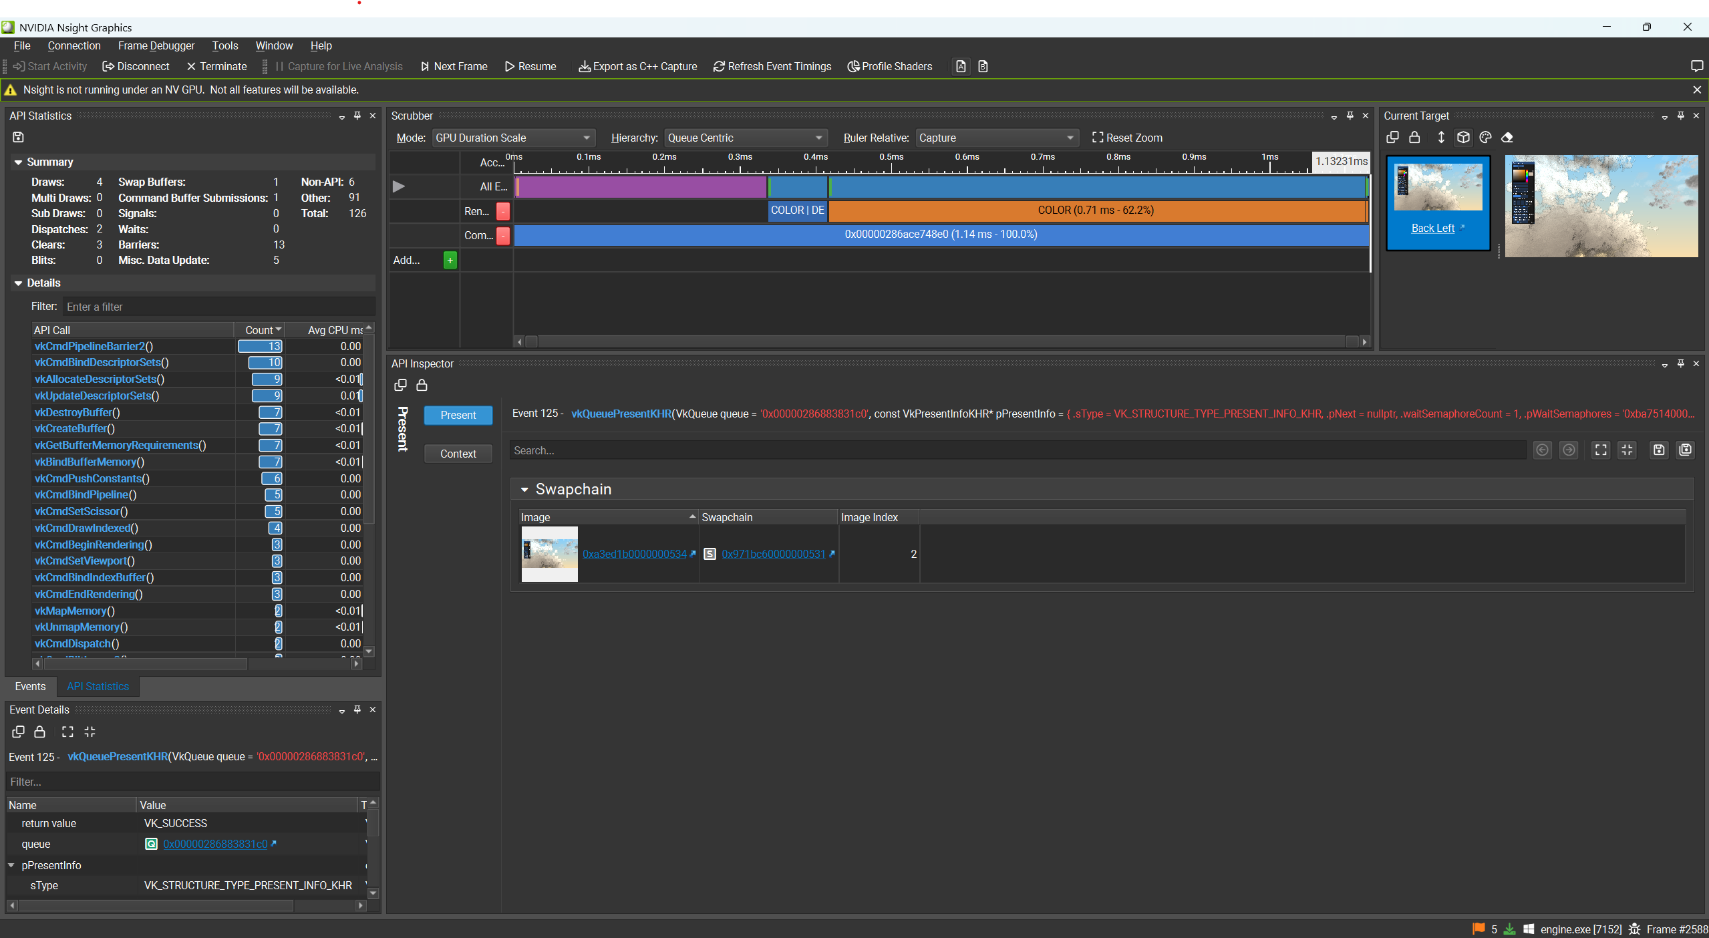
Task: Click the Next Frame toolbar button
Action: pos(454,66)
